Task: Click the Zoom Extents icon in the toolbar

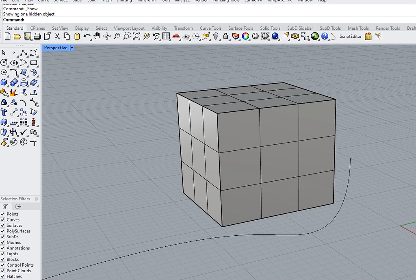Action: (136, 36)
